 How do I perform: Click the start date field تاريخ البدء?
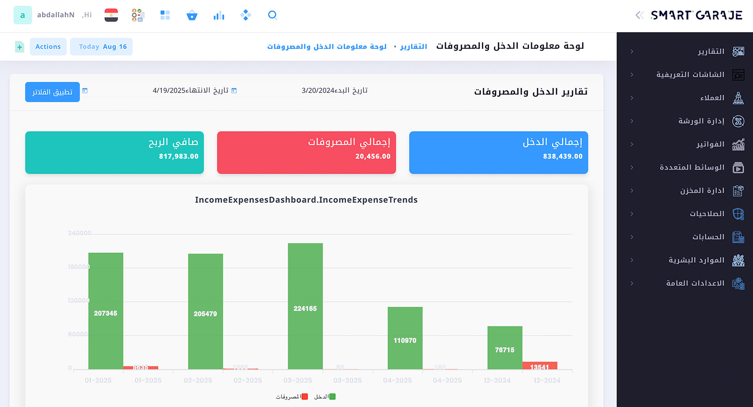[x=334, y=90]
